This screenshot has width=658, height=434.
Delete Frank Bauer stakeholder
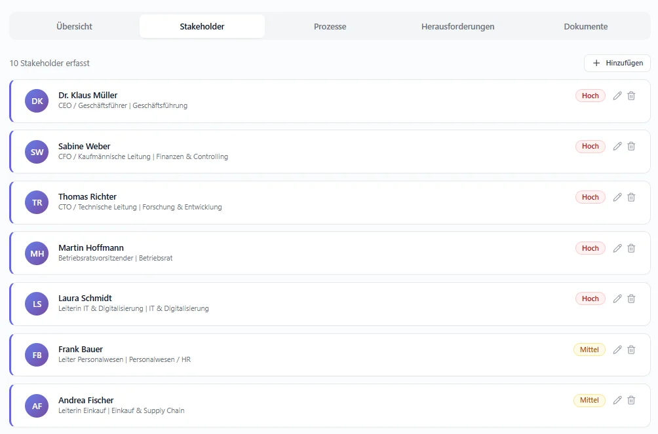coord(631,350)
